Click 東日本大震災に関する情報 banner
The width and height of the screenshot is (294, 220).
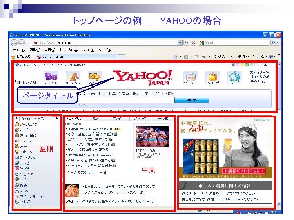click(x=225, y=186)
